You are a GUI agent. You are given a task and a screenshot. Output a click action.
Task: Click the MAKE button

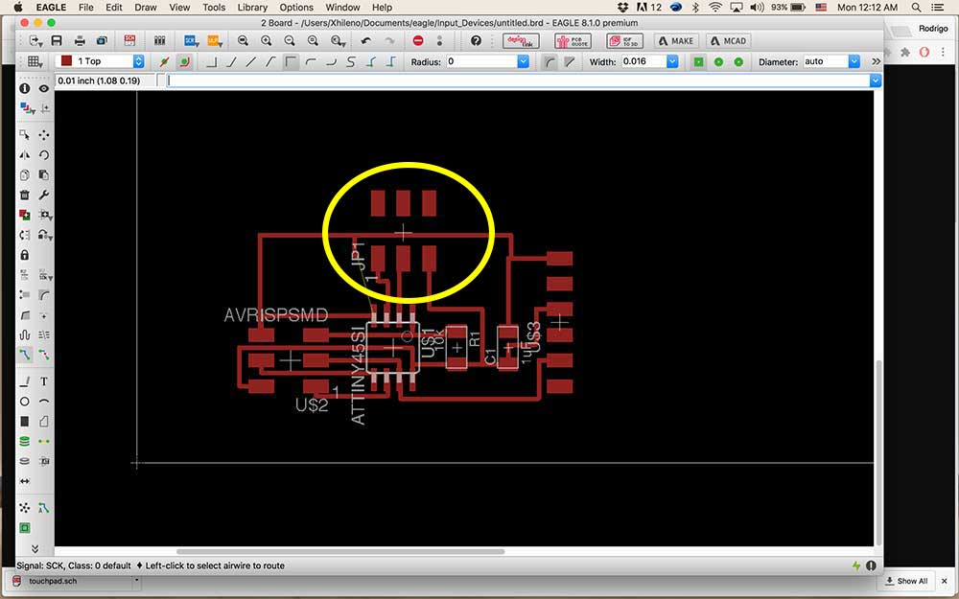(x=676, y=41)
